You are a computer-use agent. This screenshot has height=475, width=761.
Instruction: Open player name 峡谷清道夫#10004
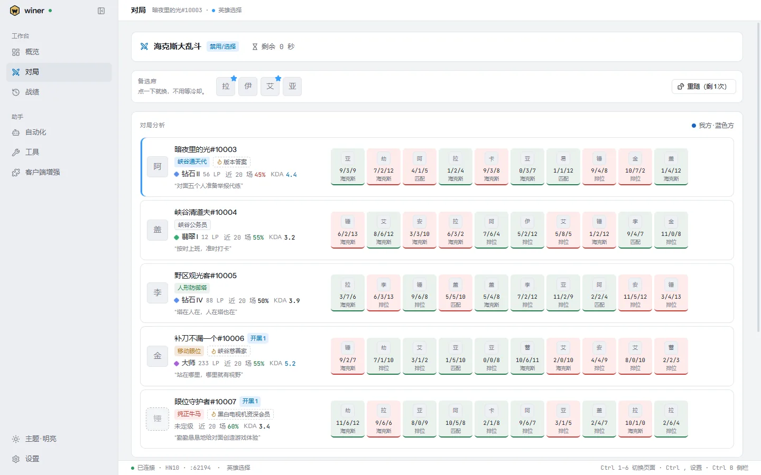click(x=206, y=212)
